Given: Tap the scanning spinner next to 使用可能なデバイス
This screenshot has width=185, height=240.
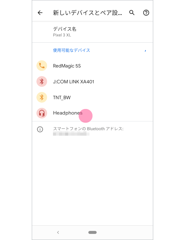Looking at the screenshot, I should (x=146, y=50).
